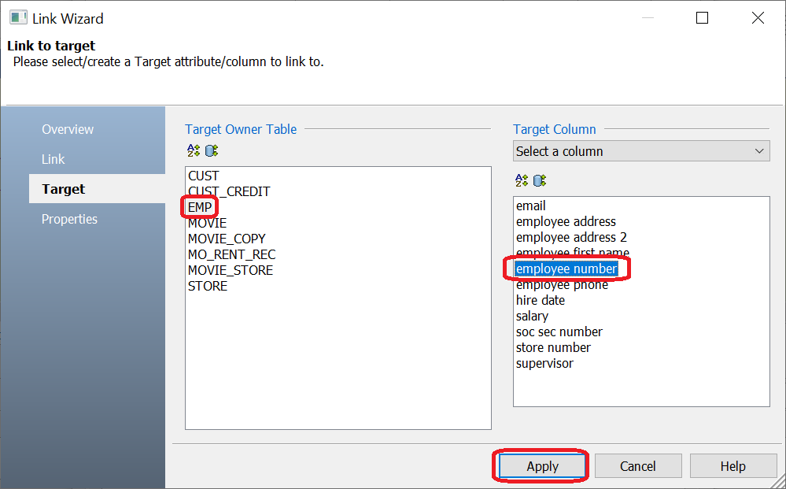Sort the Target Column list alphabetically
The image size is (786, 489).
tap(522, 180)
